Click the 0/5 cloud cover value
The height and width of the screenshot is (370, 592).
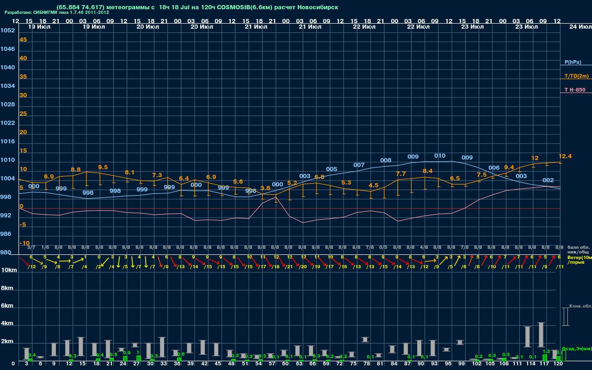coord(383,248)
